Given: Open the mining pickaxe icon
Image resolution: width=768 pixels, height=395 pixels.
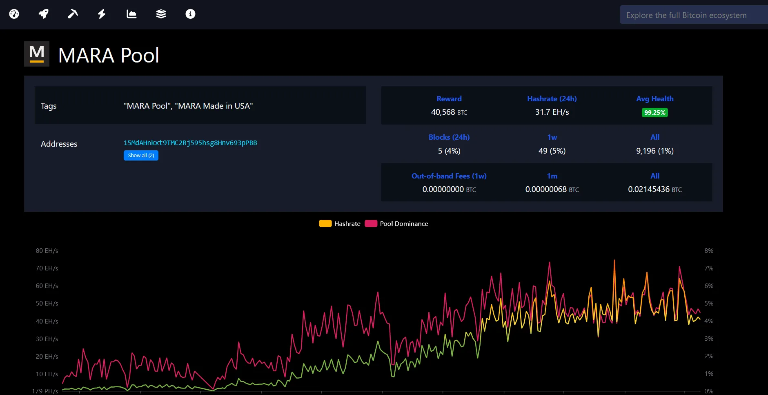Looking at the screenshot, I should pos(73,14).
